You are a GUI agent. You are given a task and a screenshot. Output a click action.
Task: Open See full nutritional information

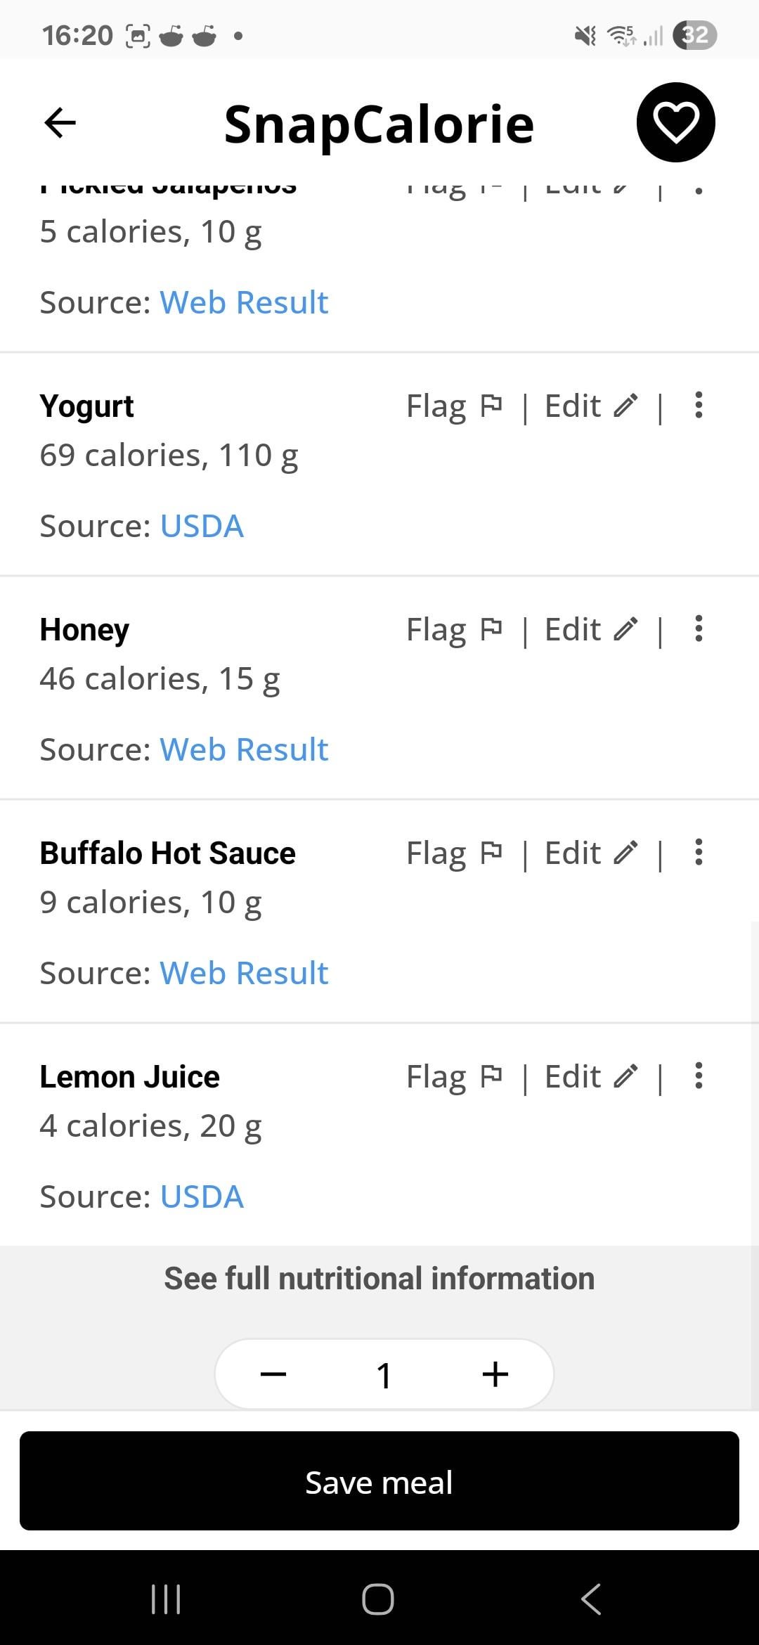tap(379, 1279)
